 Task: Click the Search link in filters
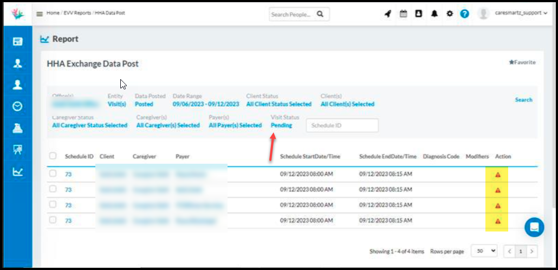tap(523, 100)
